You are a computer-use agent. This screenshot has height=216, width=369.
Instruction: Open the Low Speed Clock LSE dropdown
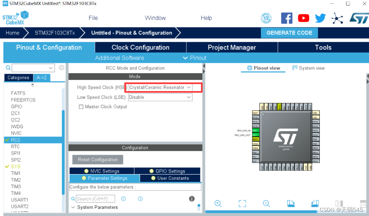161,97
